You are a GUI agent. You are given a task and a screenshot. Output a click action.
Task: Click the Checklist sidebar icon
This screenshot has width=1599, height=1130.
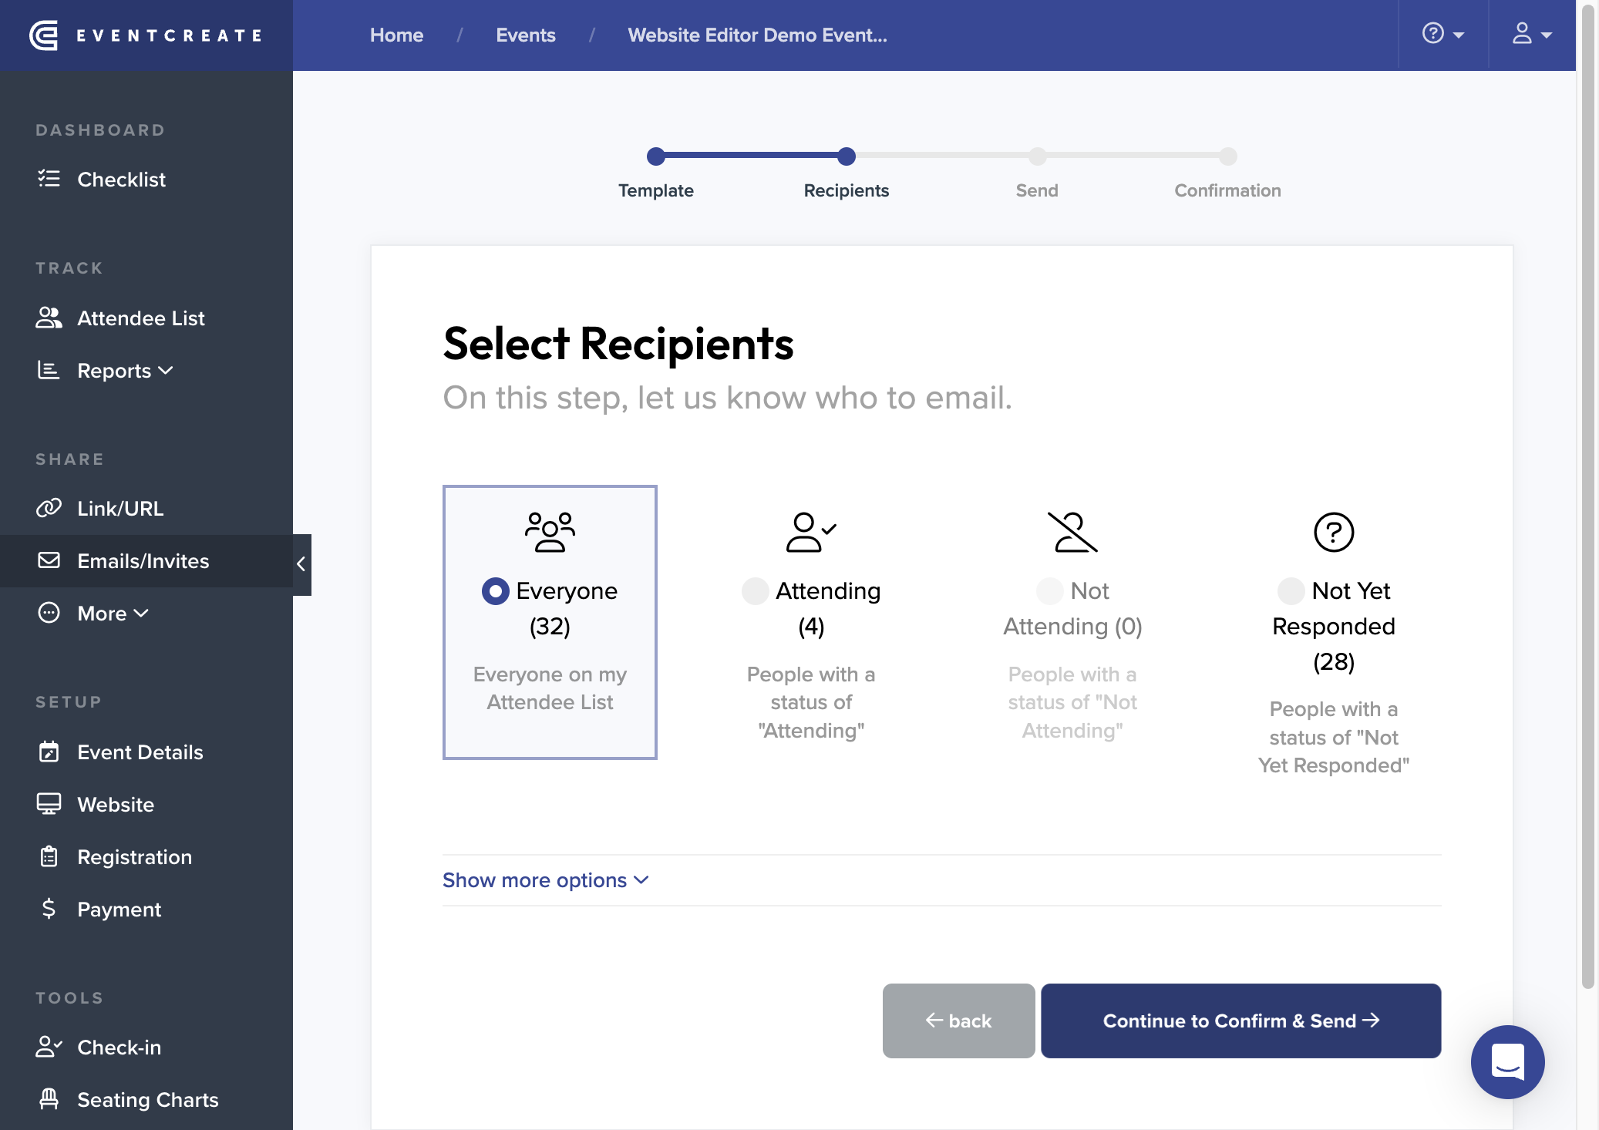coord(49,179)
